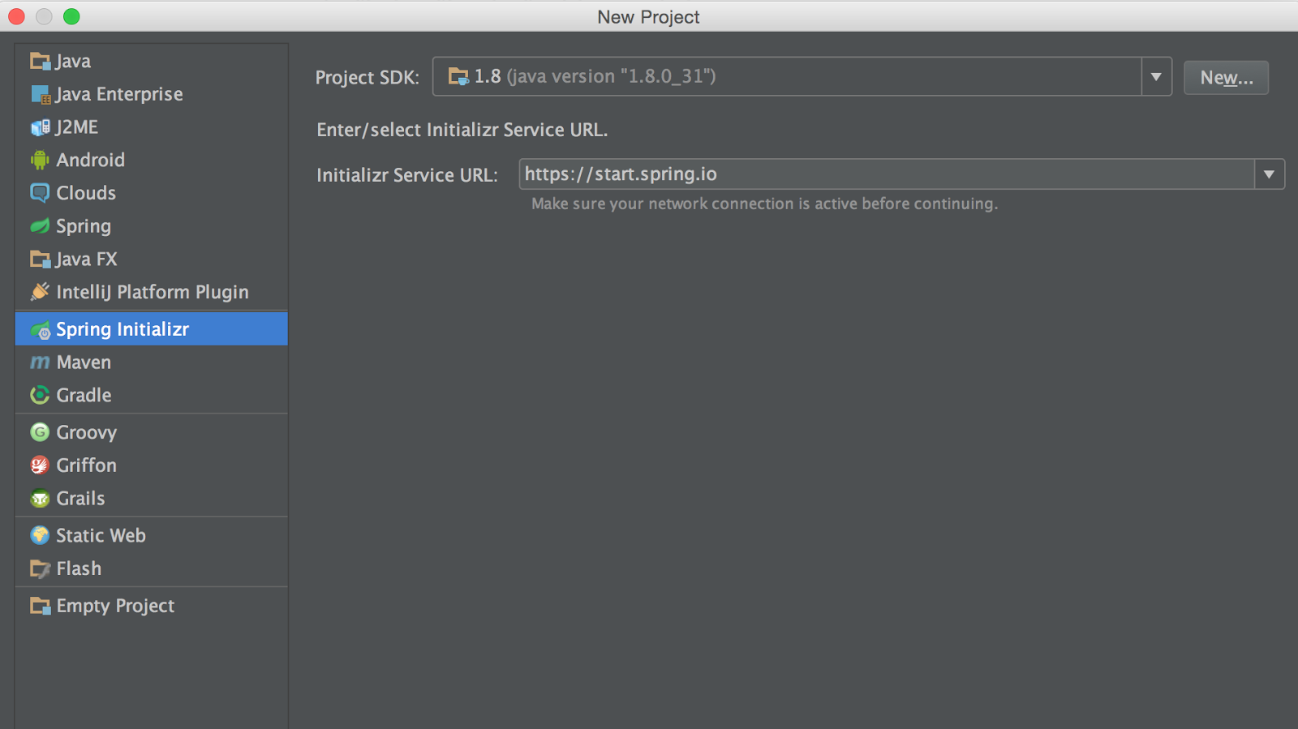Expand the Project SDK dropdown arrow
The height and width of the screenshot is (729, 1298).
tap(1156, 77)
